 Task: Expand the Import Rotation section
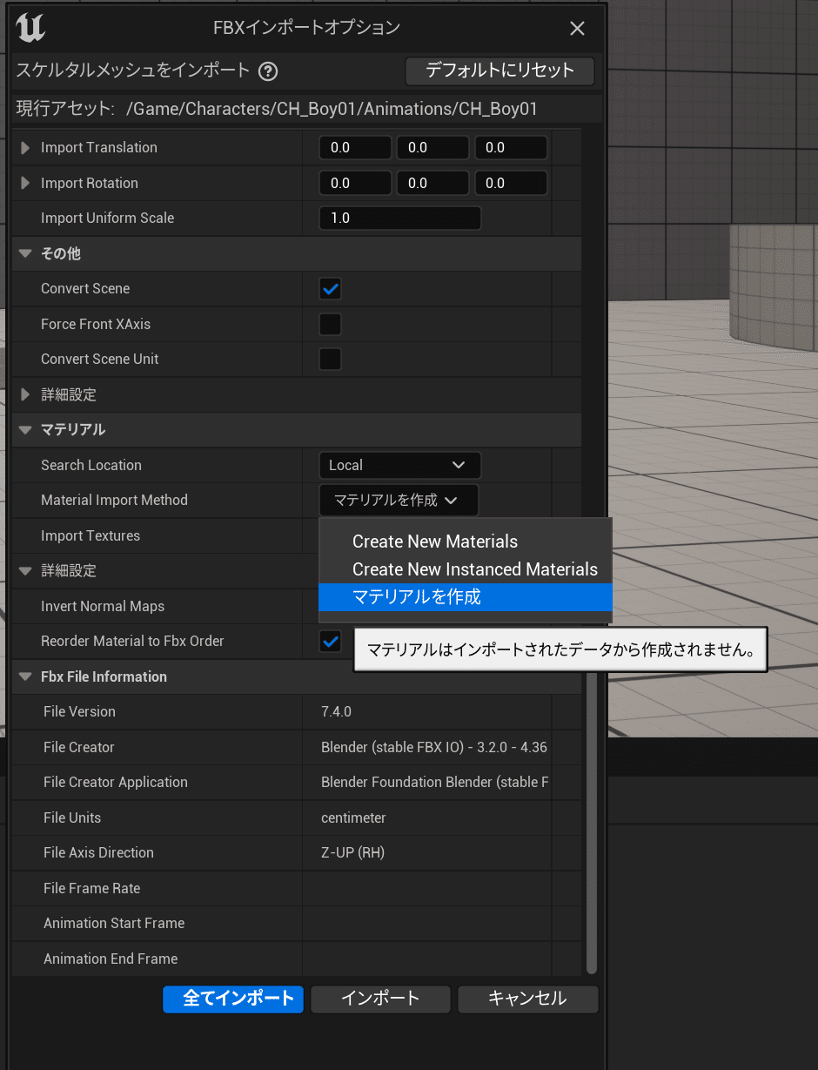tap(25, 183)
